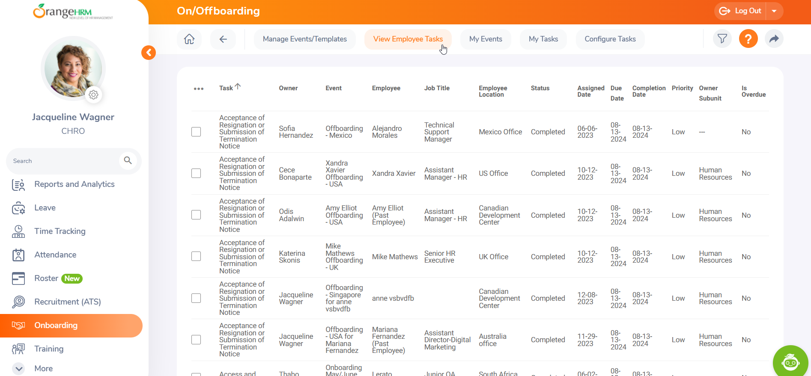Screen dimensions: 811x376
Task: Open help via the question mark icon
Action: click(748, 39)
